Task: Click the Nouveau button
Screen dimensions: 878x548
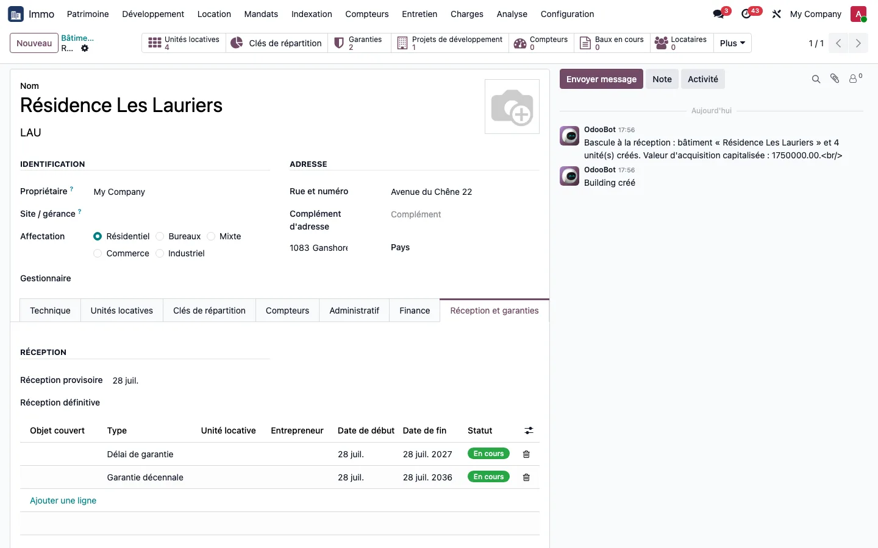Action: (x=34, y=43)
